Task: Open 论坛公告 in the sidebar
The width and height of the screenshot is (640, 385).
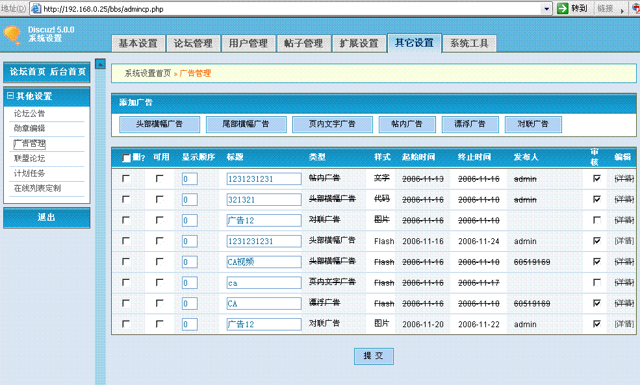Action: (30, 114)
